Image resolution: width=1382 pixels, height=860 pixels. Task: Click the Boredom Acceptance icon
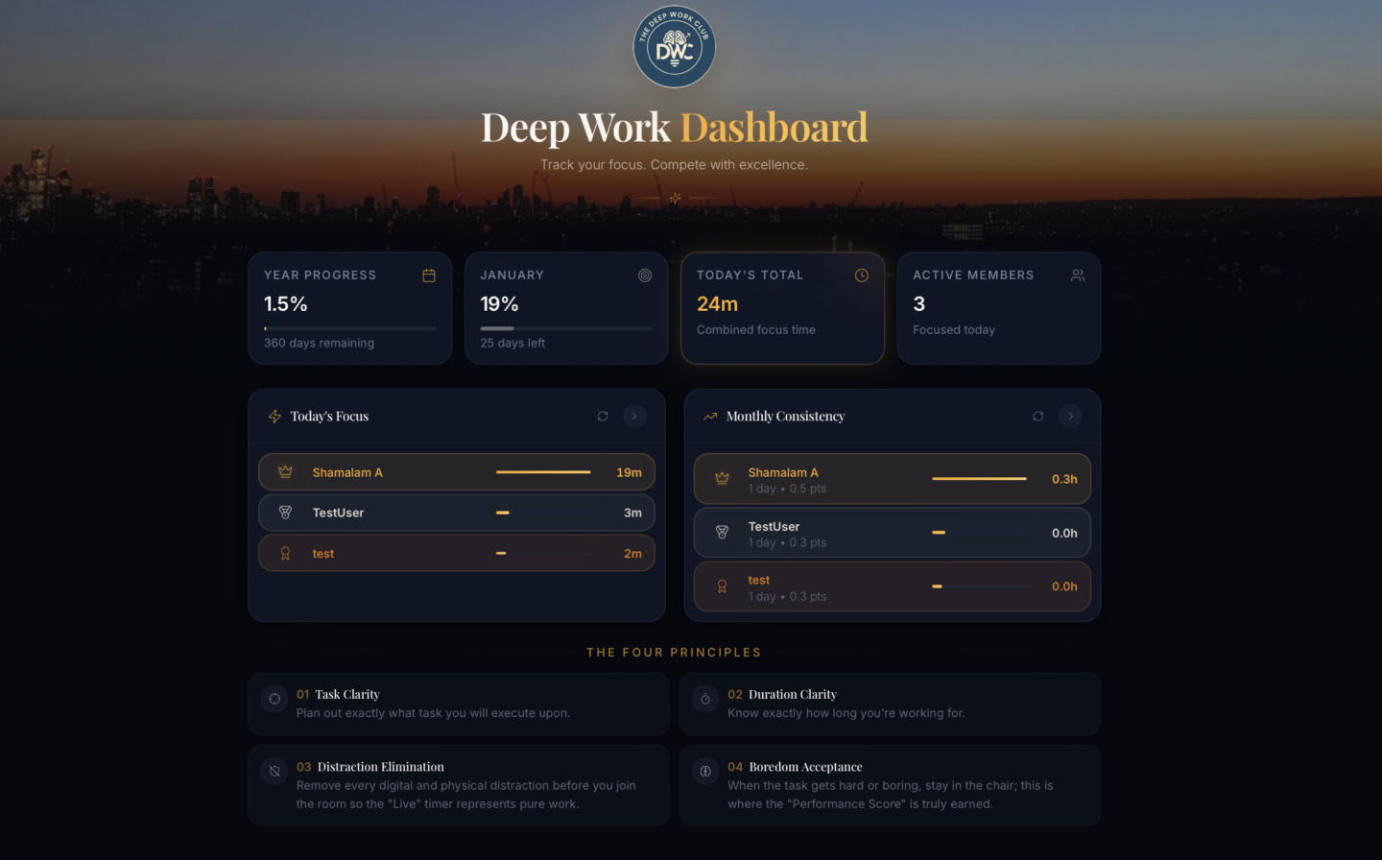click(705, 771)
